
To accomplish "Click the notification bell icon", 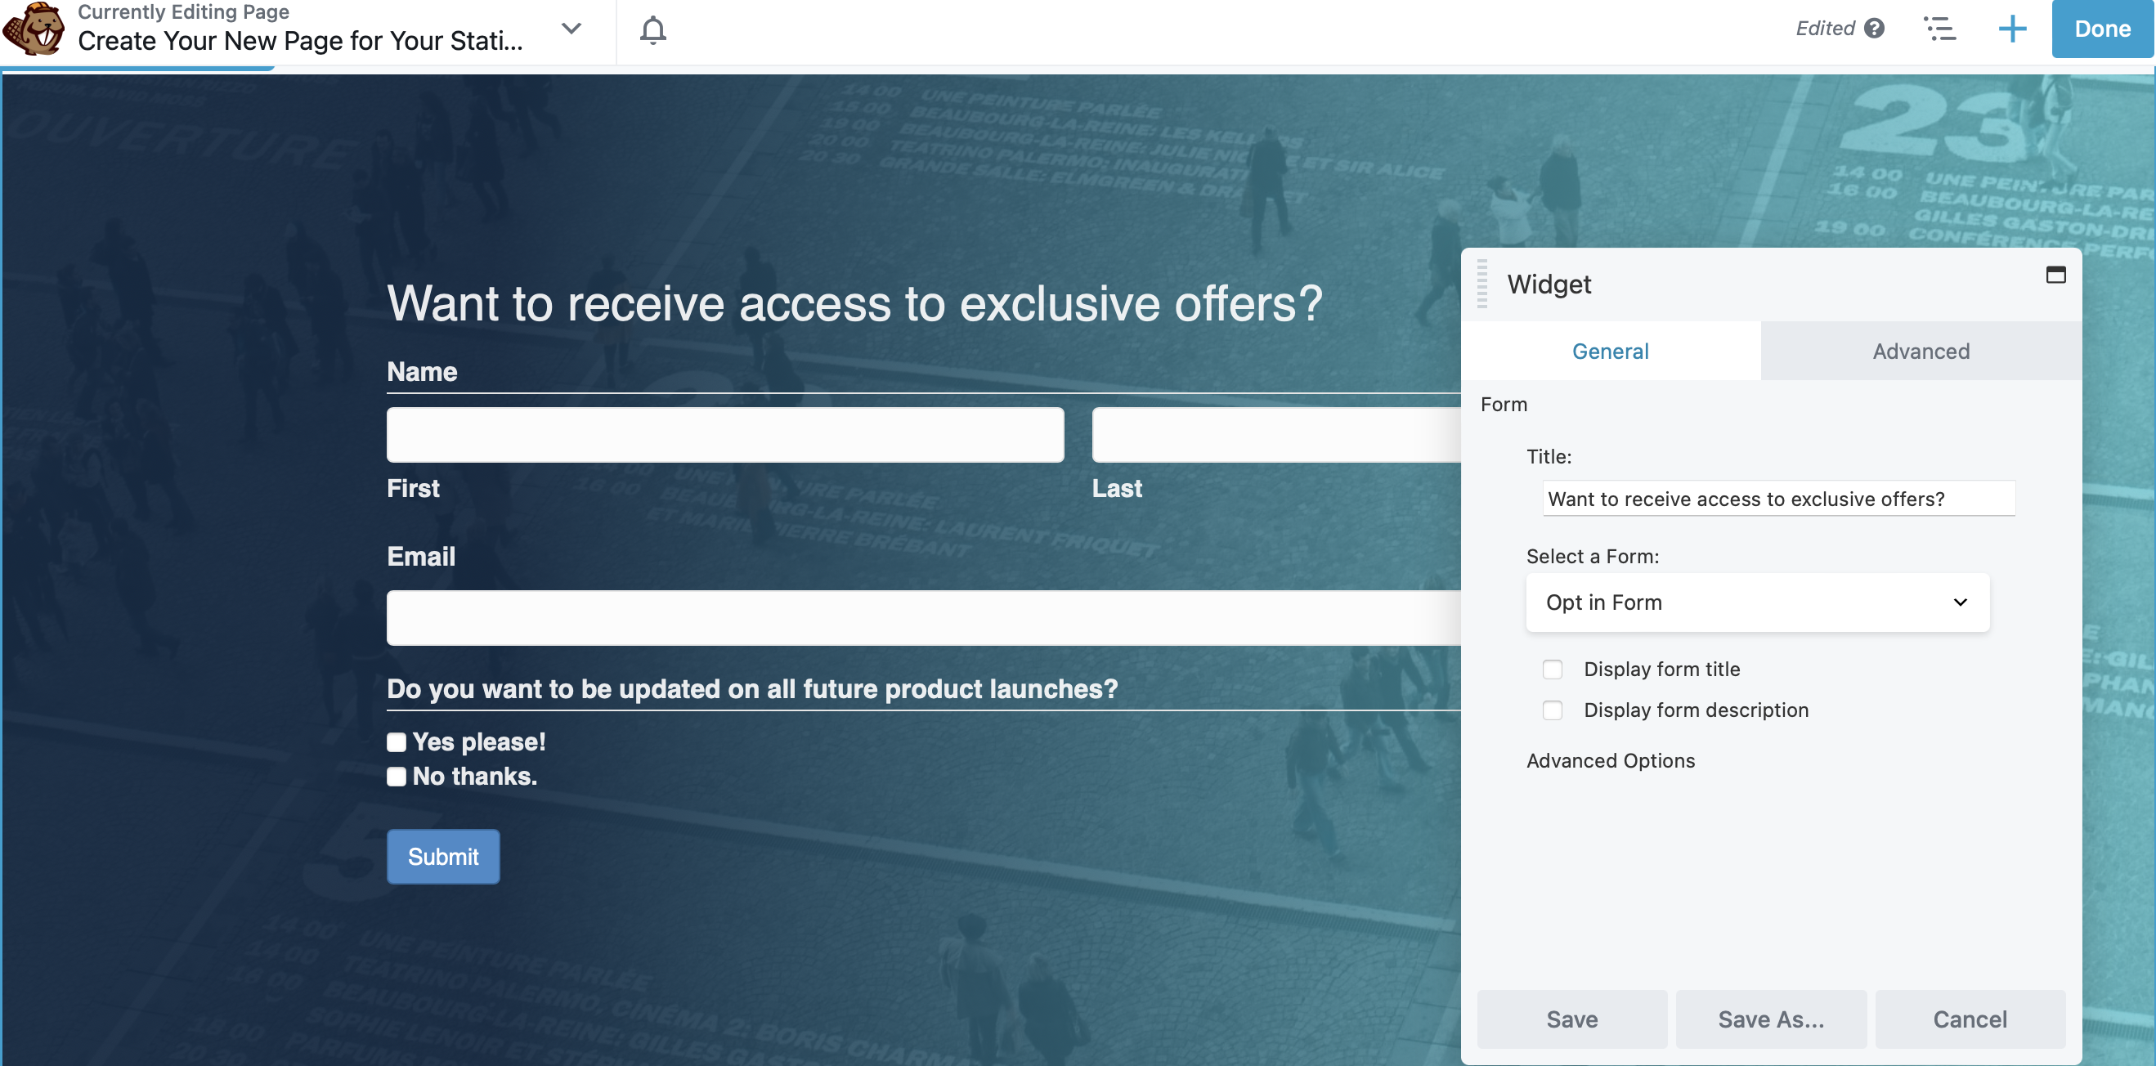I will coord(653,30).
